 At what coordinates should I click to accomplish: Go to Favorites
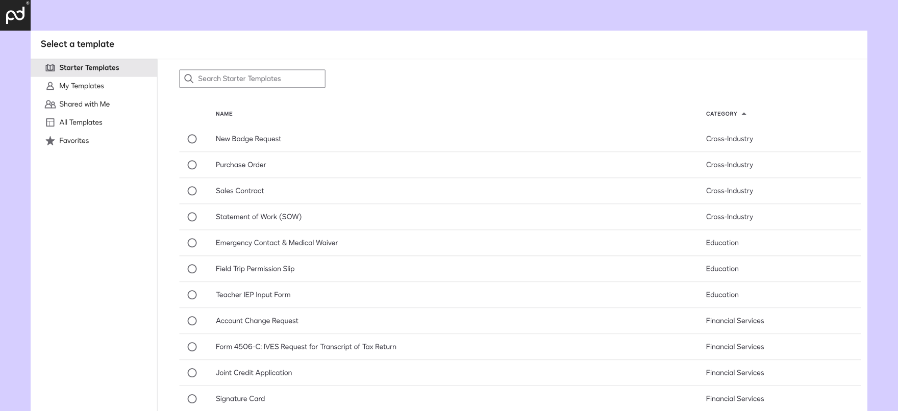(94, 141)
